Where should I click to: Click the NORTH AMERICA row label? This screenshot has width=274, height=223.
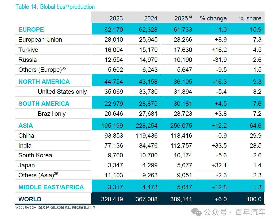(x=44, y=82)
